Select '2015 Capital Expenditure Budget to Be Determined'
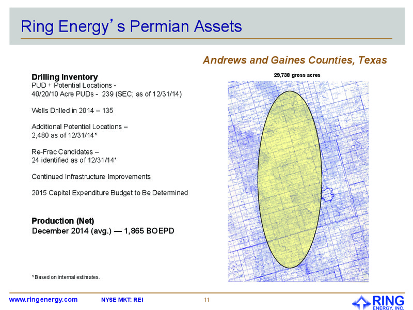The width and height of the screenshot is (413, 310). click(x=110, y=193)
